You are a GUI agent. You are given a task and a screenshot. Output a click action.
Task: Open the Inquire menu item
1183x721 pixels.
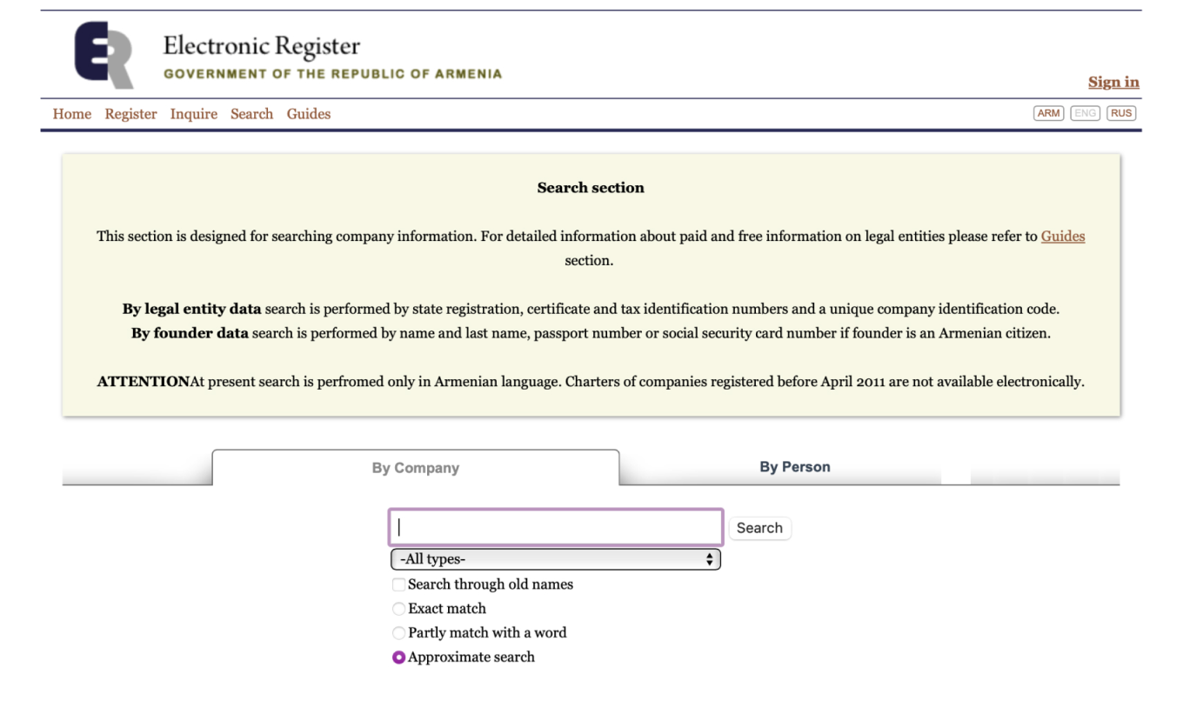pyautogui.click(x=194, y=114)
